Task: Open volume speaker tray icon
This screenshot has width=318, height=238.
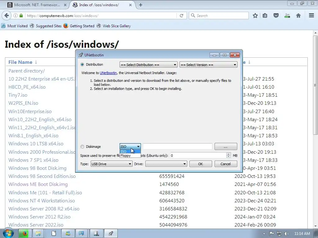Action: point(287,234)
